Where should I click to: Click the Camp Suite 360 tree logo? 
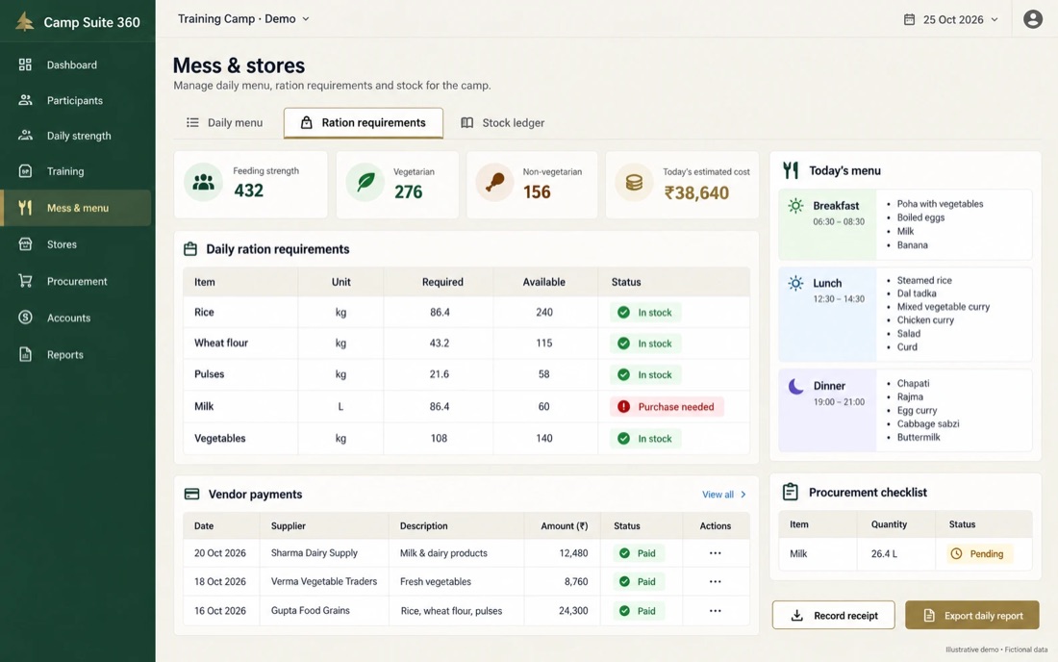(24, 21)
